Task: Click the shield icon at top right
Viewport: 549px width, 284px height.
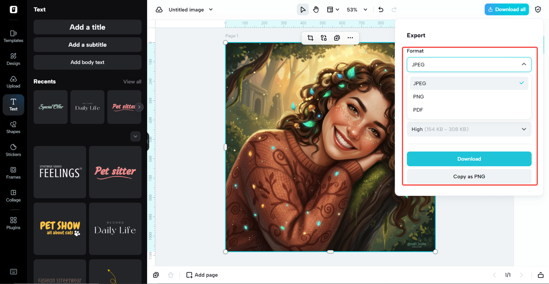Action: coord(538,9)
